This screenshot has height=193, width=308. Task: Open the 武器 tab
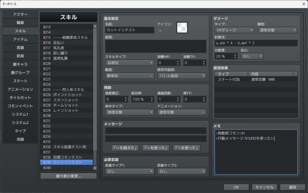click(x=20, y=48)
